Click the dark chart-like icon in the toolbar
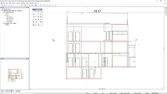The image size is (167, 94). tap(35, 5)
